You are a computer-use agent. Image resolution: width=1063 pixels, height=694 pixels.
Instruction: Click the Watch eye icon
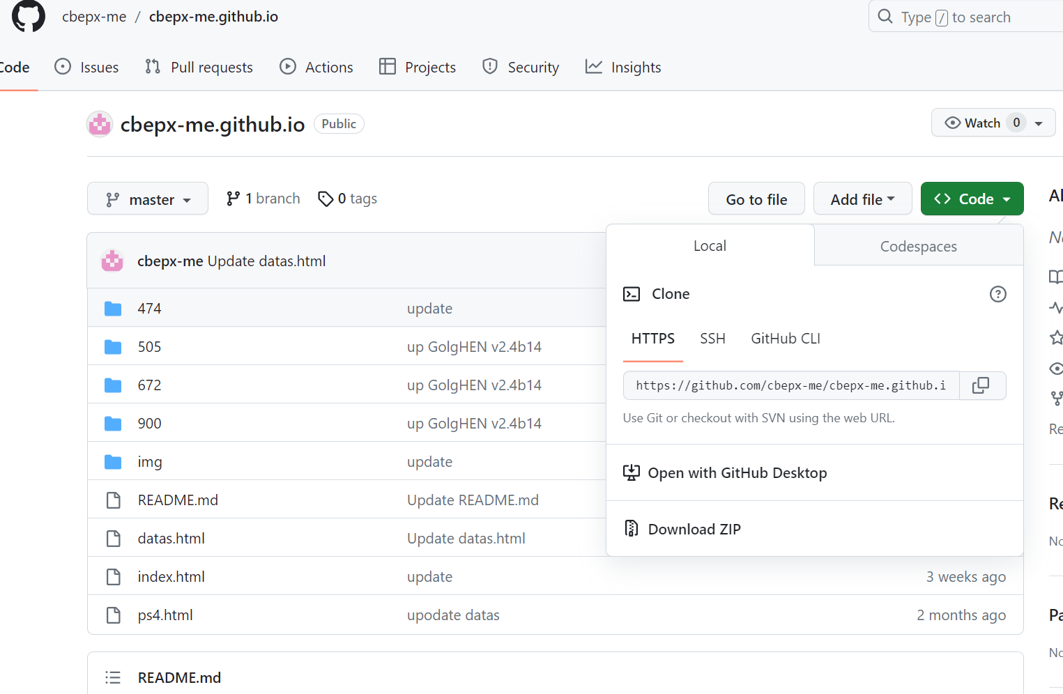[x=952, y=123]
